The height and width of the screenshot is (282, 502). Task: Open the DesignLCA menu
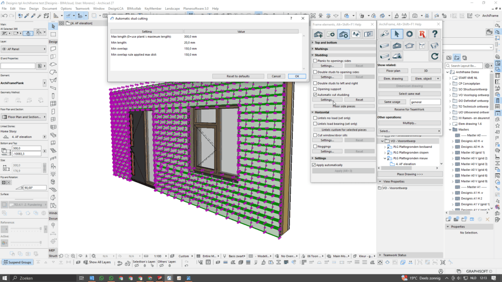click(116, 9)
